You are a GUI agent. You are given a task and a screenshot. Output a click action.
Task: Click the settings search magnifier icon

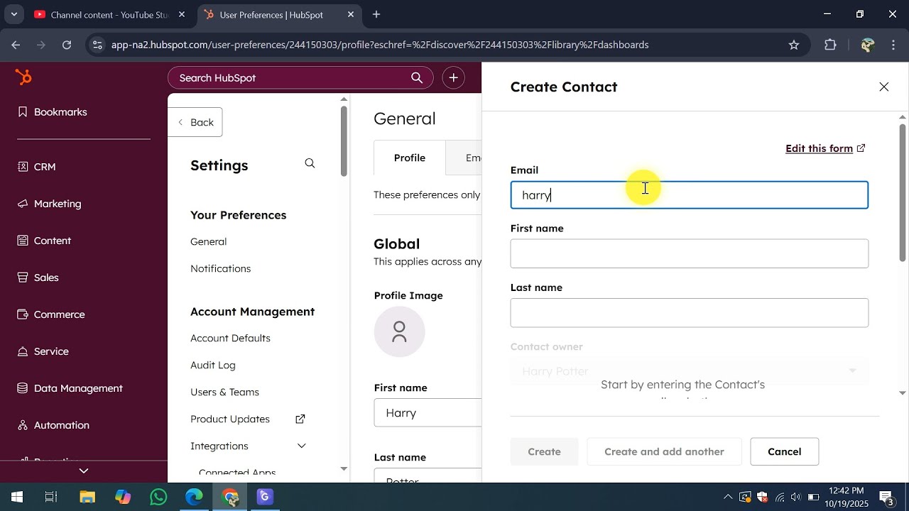(x=310, y=163)
